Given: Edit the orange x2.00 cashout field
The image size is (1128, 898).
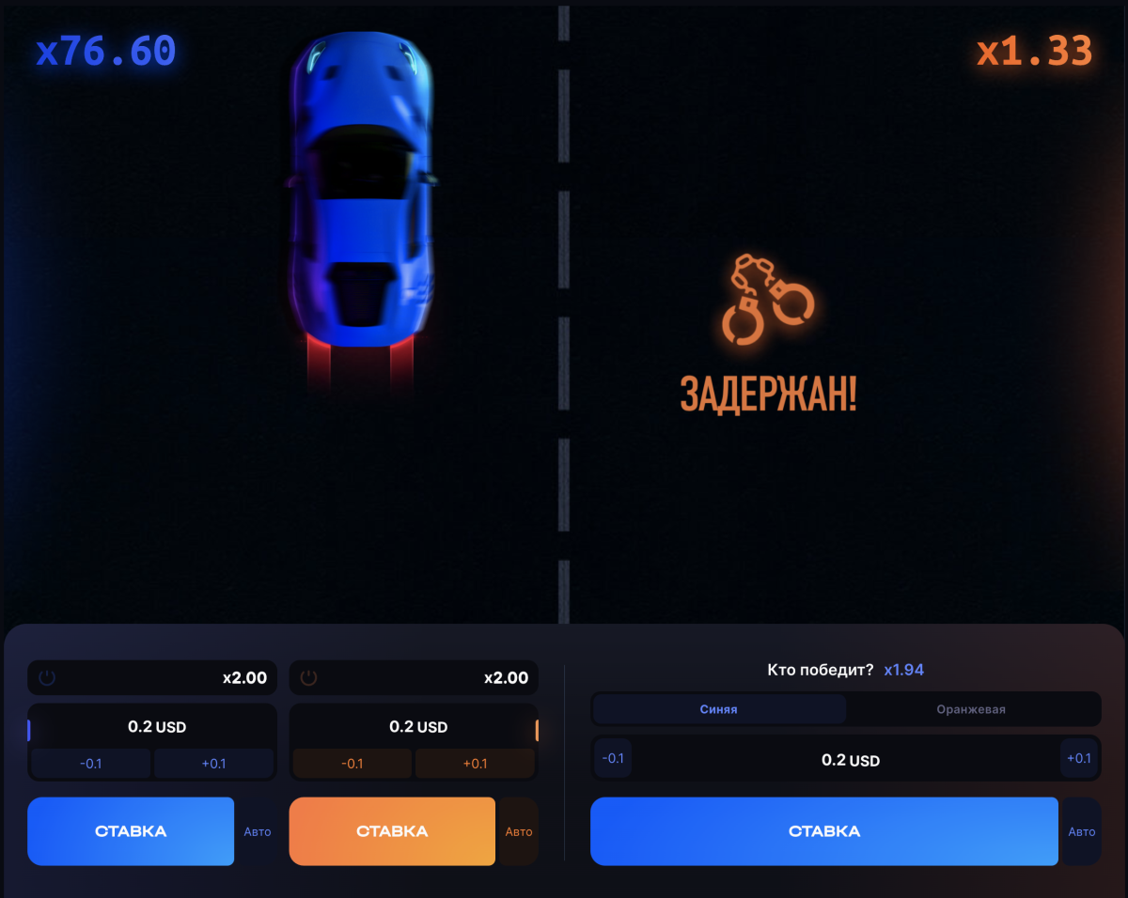Looking at the screenshot, I should 414,677.
